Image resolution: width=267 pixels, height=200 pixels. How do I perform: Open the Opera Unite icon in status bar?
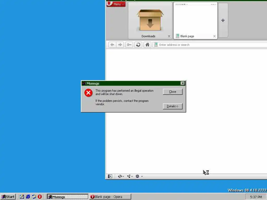coord(129,176)
